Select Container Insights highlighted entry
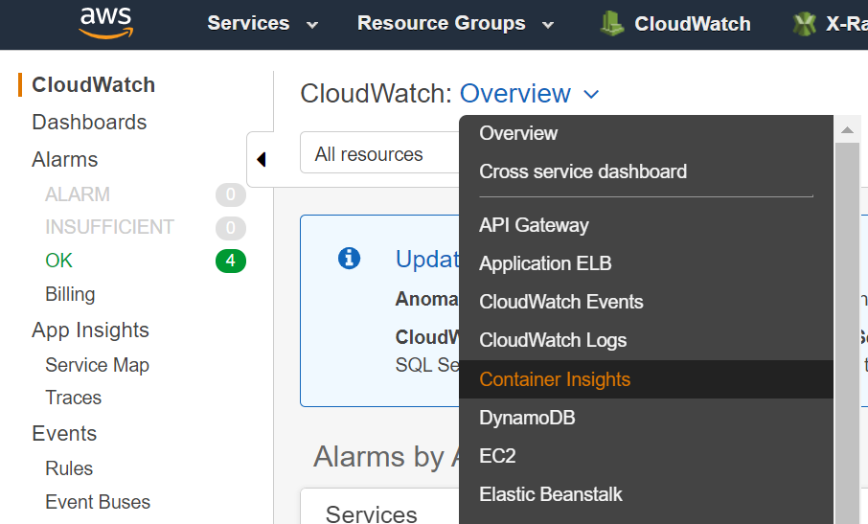Screen dimensions: 868x524 (x=646, y=379)
